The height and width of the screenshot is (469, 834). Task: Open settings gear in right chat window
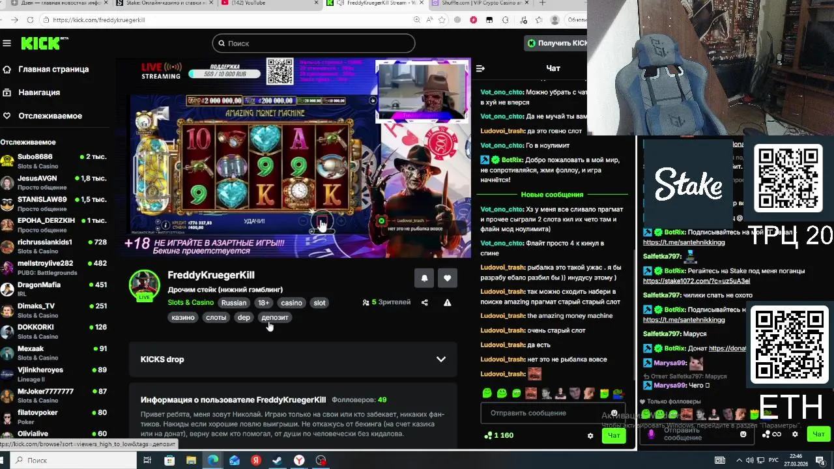pos(795,434)
